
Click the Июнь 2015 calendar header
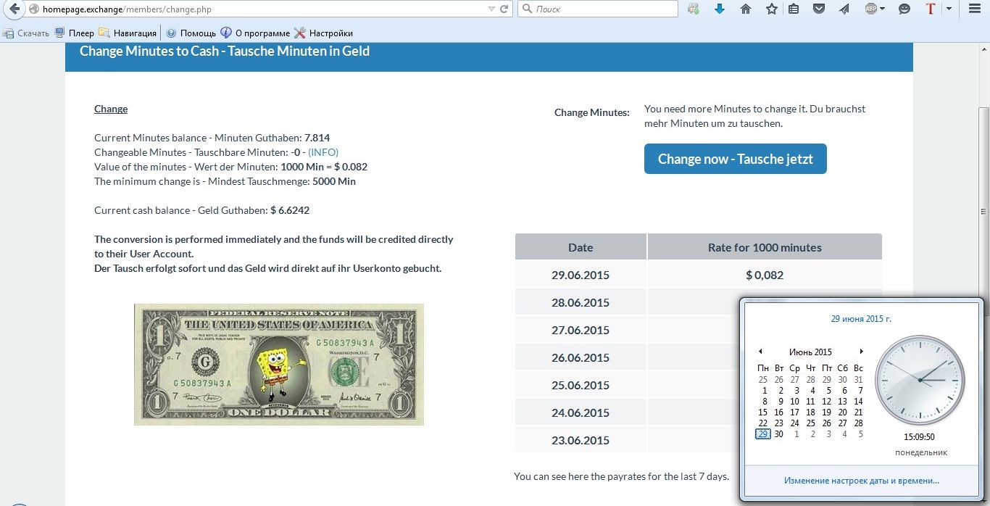(810, 352)
